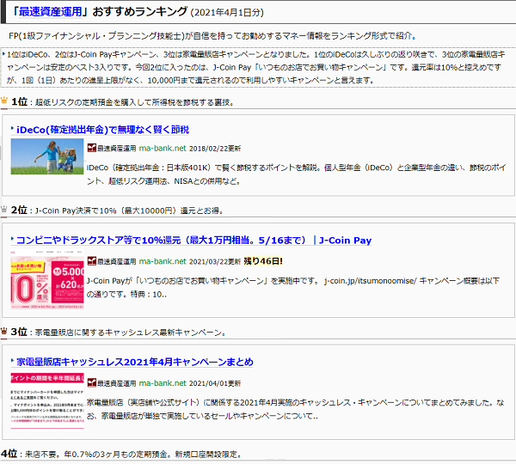Screen dimensions: 516x464
Task: Click the J-Coin Pay article description text
Action: (x=293, y=287)
